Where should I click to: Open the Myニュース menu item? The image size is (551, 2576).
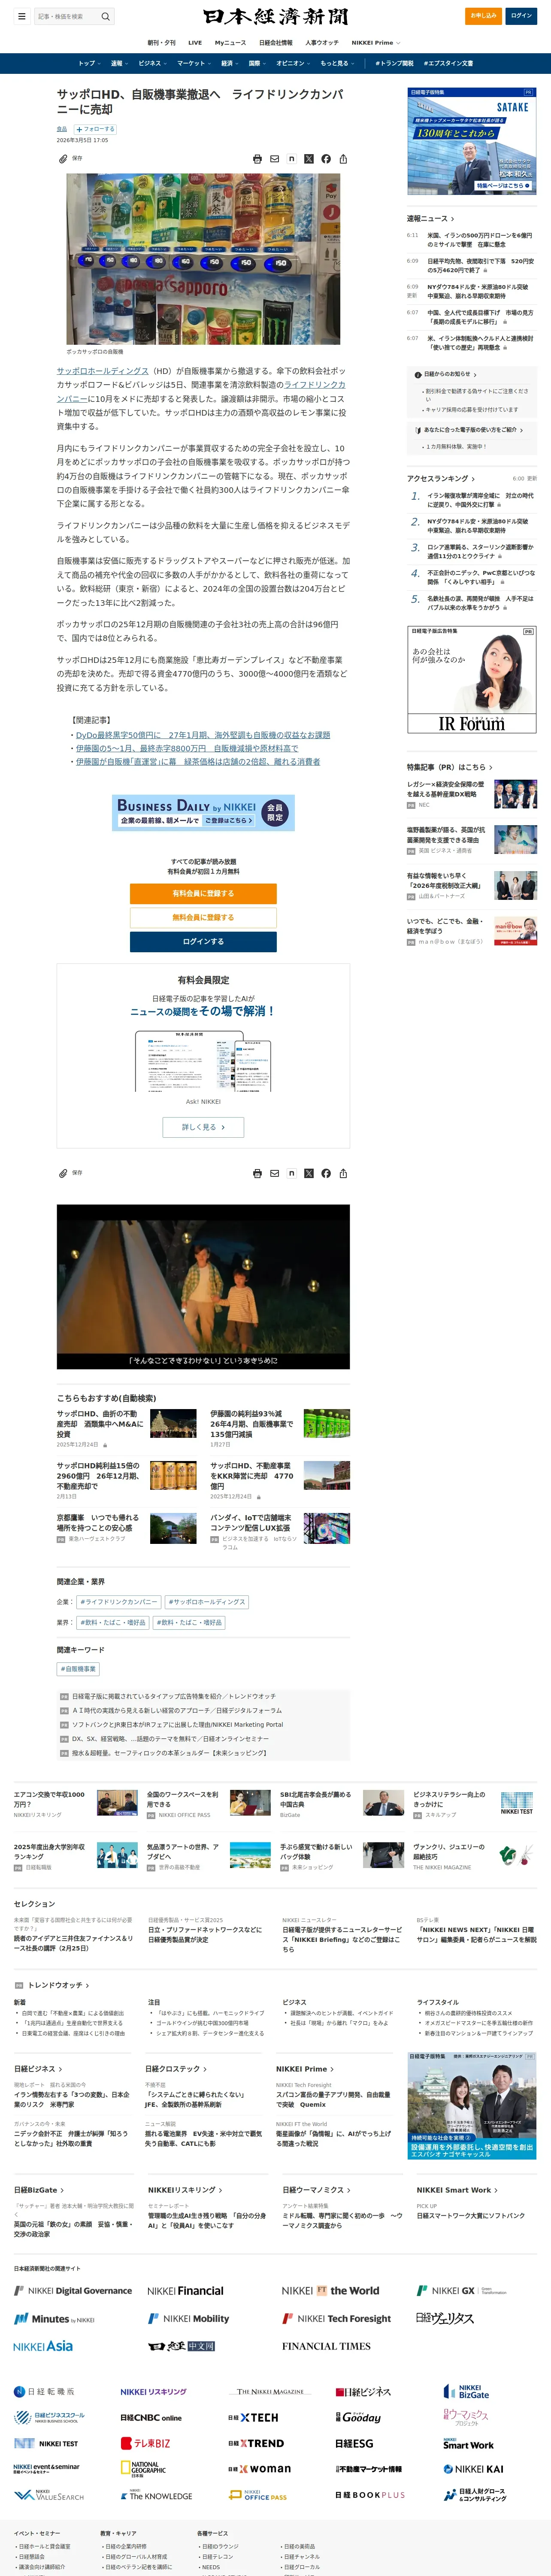(230, 43)
